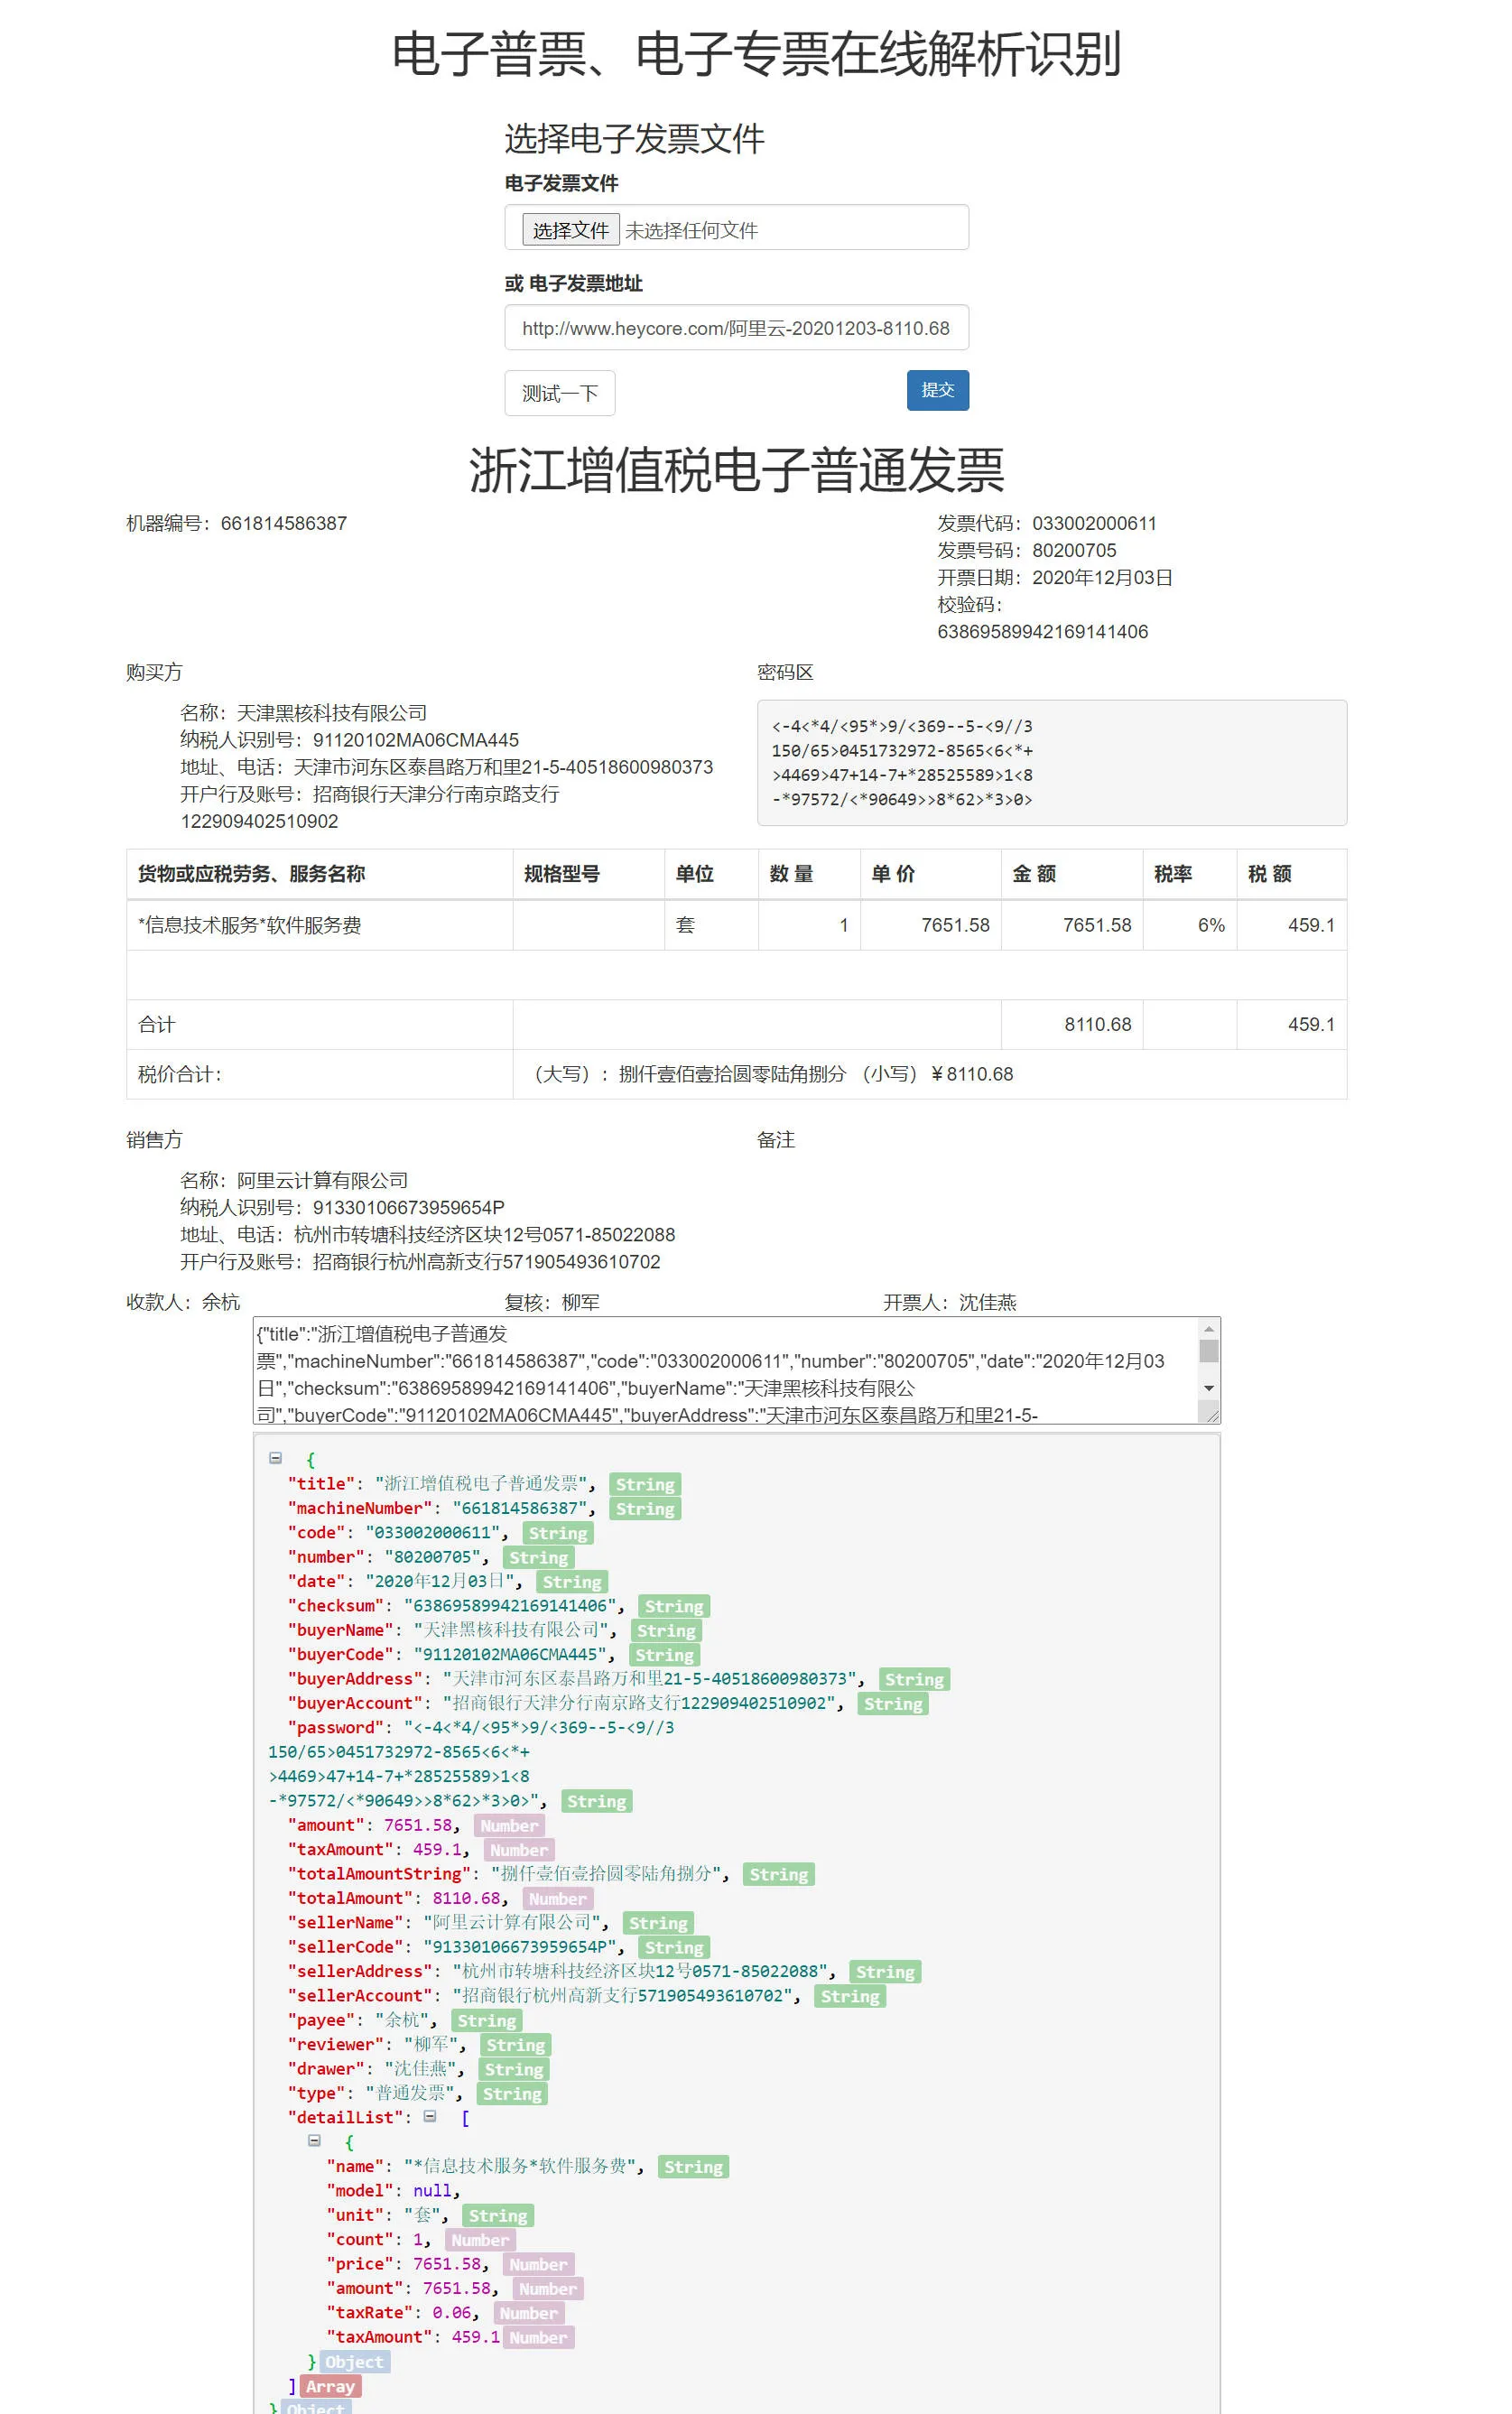Collapse the detailList array toggle
The width and height of the screenshot is (1512, 2414).
click(x=430, y=2116)
